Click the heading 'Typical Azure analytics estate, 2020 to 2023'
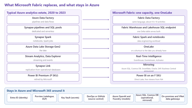192x108 pixels. (36, 13)
